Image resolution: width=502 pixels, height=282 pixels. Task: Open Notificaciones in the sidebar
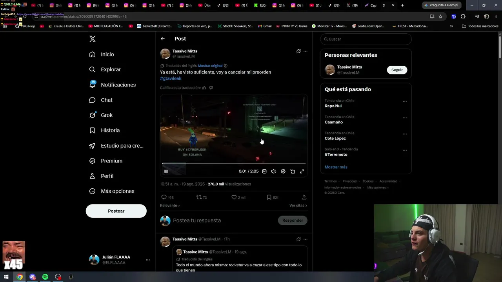[113, 85]
